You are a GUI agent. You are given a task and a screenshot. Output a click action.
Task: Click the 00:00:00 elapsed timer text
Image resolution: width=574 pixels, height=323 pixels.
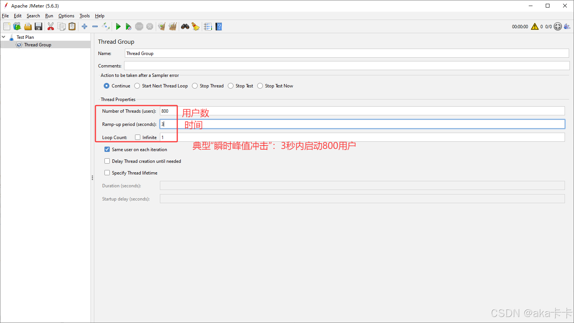[520, 26]
